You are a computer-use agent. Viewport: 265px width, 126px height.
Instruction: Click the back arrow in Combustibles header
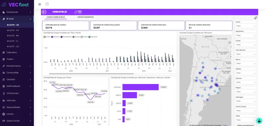44,12
